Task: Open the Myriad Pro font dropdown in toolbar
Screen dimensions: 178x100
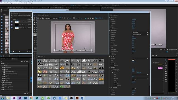Action: tap(48, 18)
